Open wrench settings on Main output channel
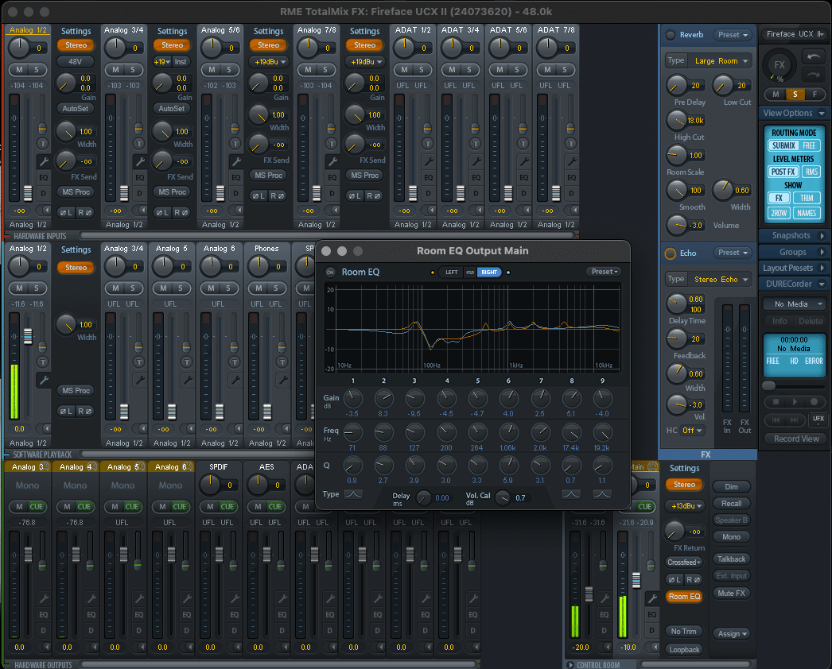 click(x=651, y=598)
